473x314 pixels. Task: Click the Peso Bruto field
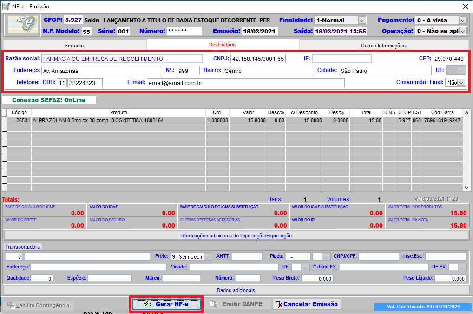(317, 278)
